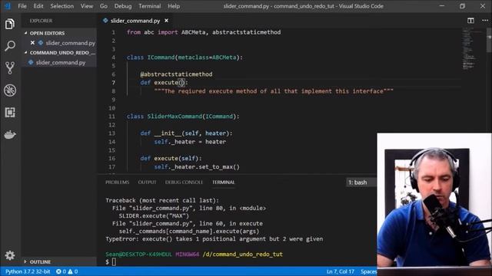Open the File menu
Viewport: 492px width, 276px height.
pyautogui.click(x=22, y=6)
